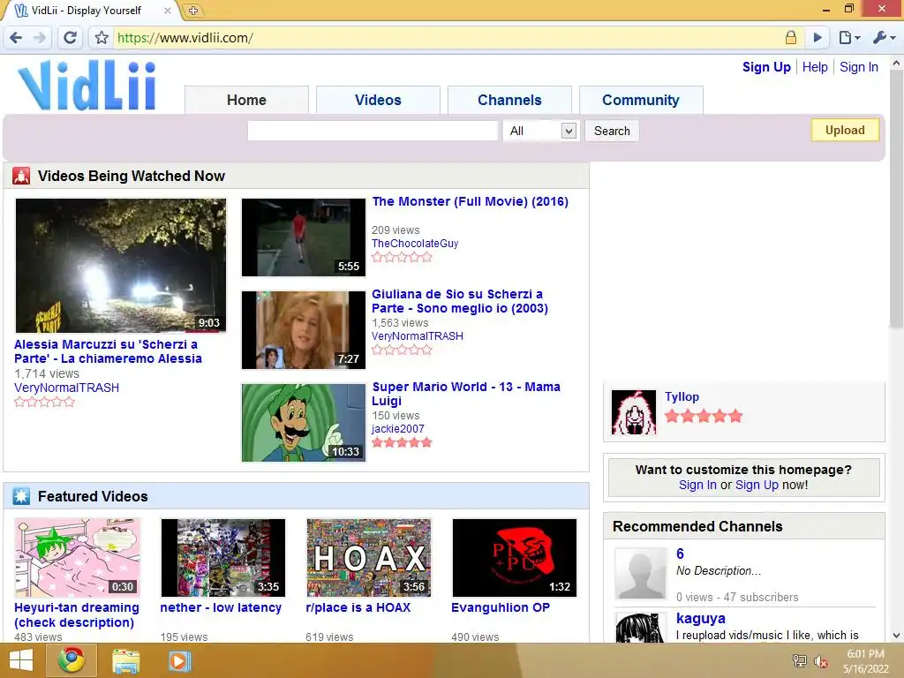Viewport: 904px width, 678px height.
Task: Open the Community tab
Action: coord(641,101)
